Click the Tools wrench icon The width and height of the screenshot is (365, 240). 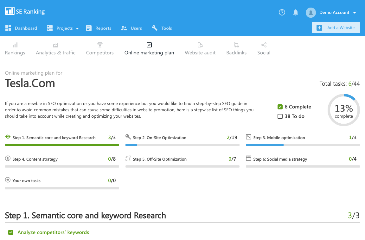tap(155, 28)
